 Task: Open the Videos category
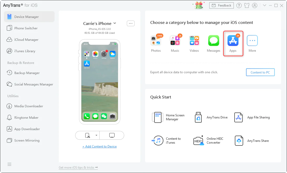point(194,44)
